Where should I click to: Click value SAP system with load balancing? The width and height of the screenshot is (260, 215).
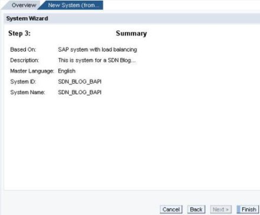coord(97,50)
